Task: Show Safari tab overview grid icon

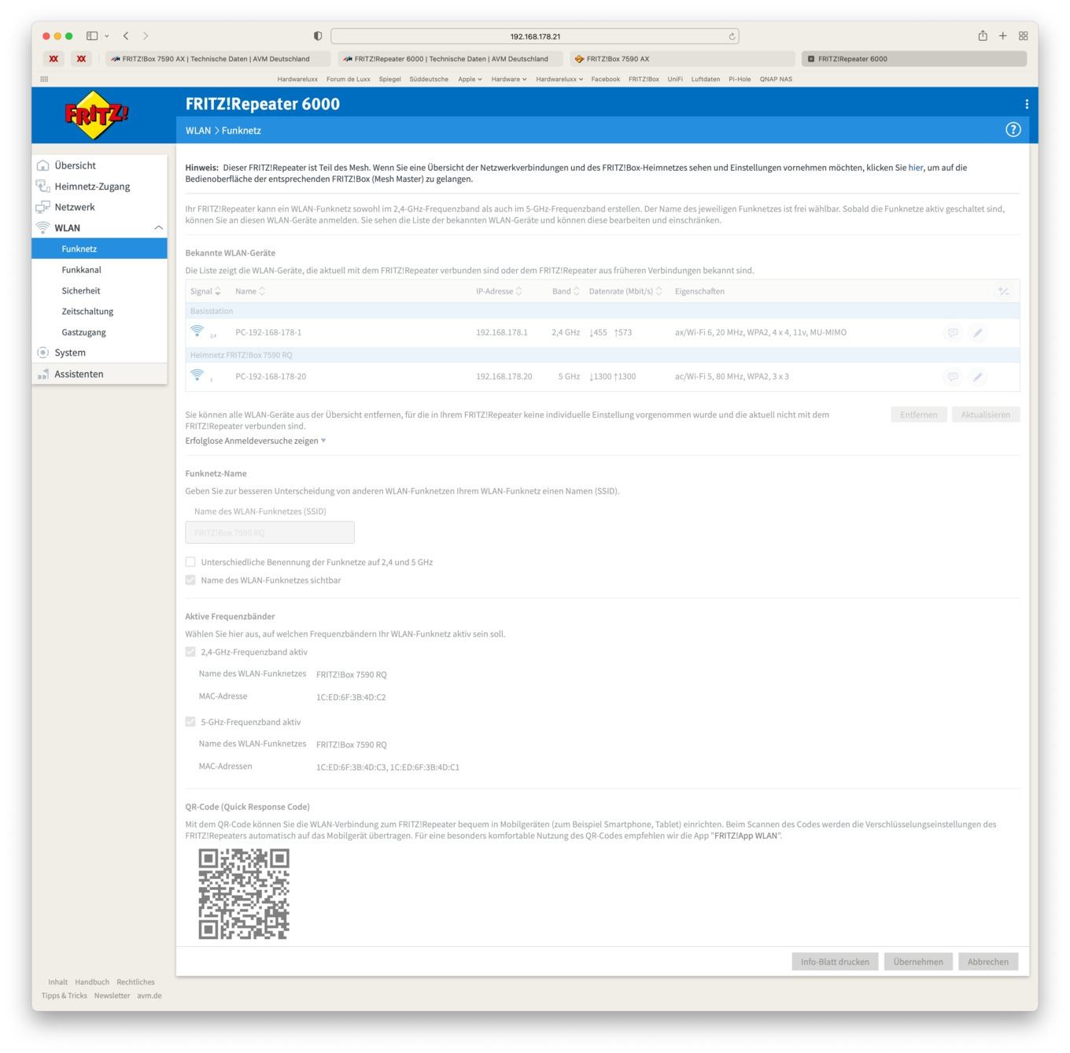Action: (x=1024, y=35)
